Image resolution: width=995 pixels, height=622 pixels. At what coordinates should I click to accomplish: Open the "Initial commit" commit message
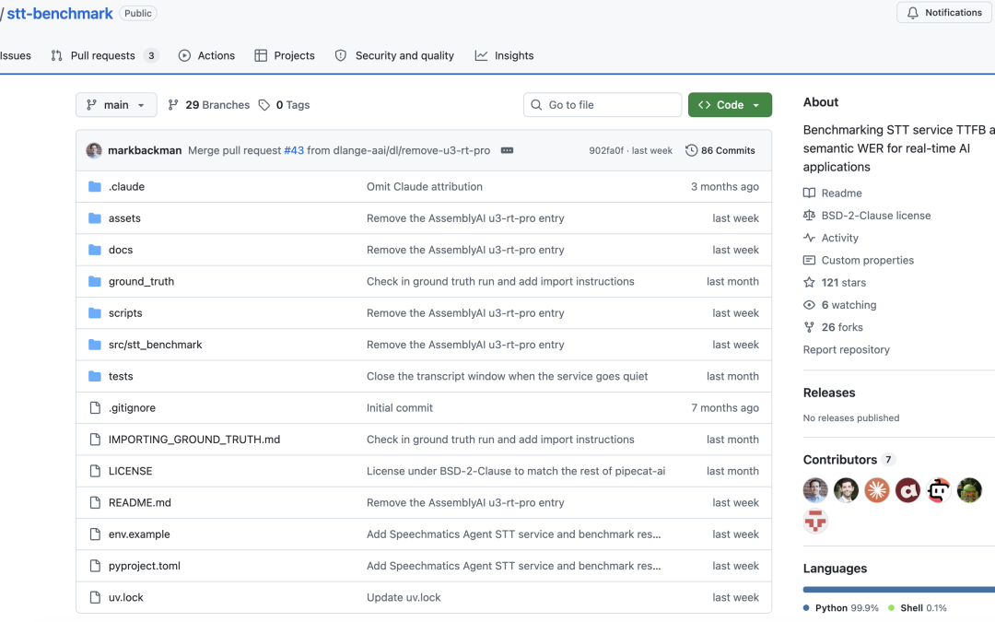click(x=400, y=408)
